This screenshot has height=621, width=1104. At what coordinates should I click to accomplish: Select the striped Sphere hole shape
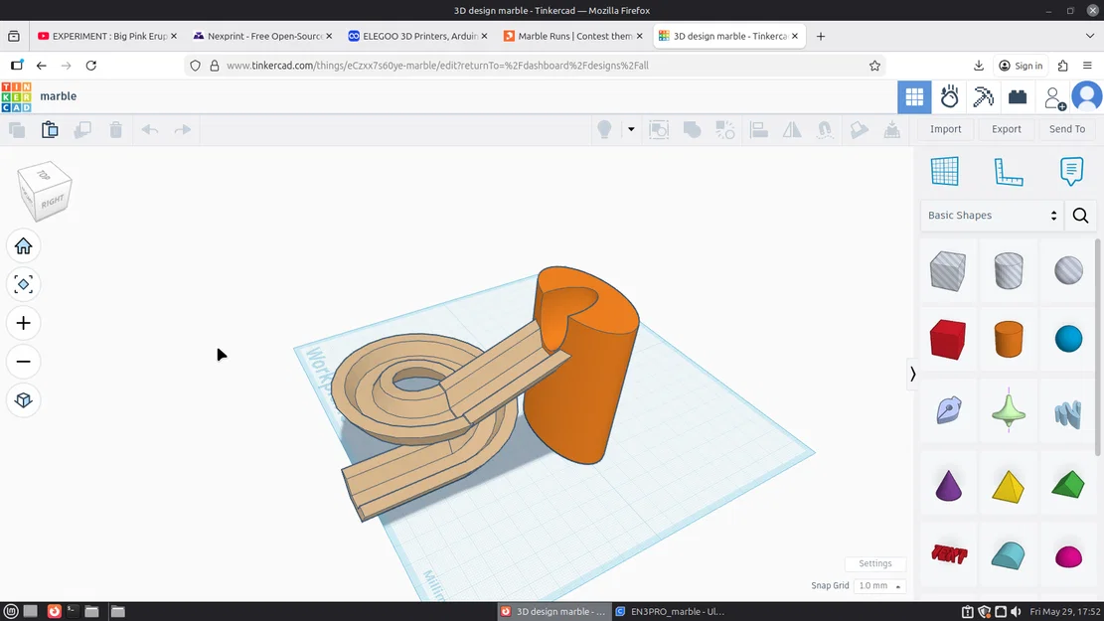1069,270
